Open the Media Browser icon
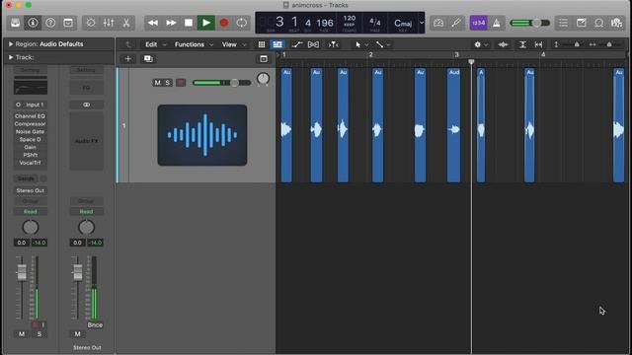Viewport: 632px width, 355px height. coord(616,23)
